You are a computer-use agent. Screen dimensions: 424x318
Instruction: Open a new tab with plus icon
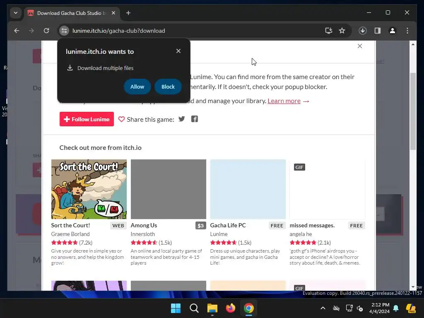click(x=128, y=13)
